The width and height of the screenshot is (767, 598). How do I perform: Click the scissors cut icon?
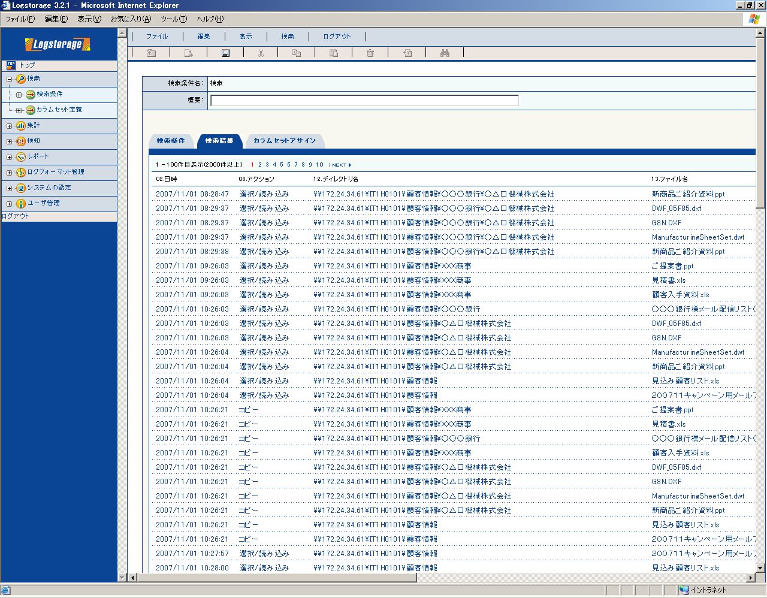[261, 53]
